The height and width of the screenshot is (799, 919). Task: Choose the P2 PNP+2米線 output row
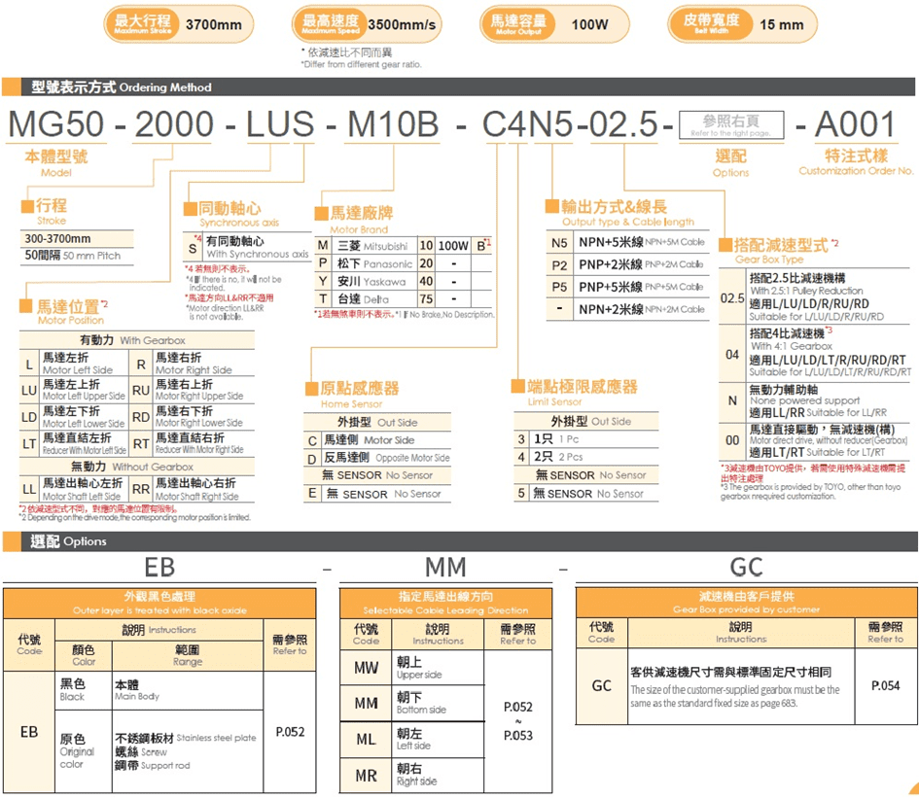pos(625,264)
